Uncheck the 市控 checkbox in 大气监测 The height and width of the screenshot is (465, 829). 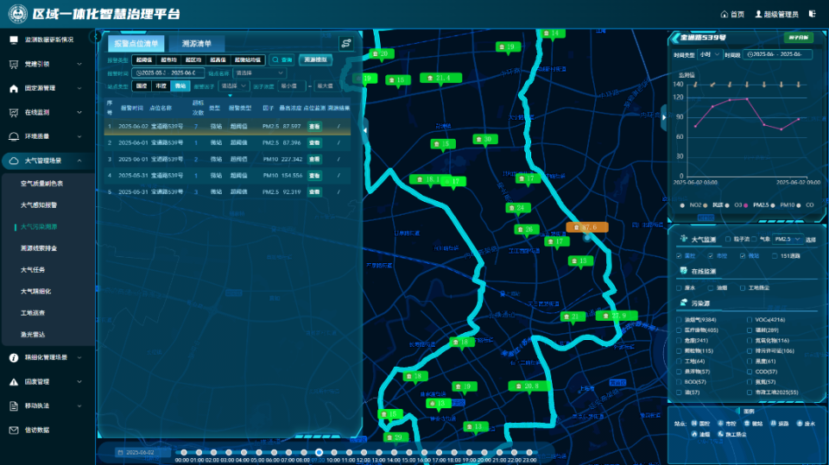click(711, 255)
